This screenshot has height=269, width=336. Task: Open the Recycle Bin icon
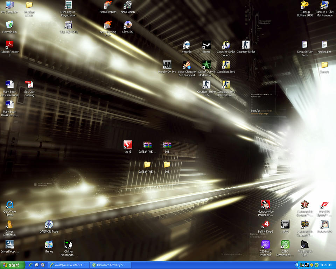click(x=9, y=27)
